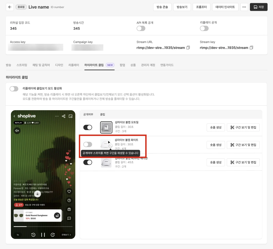Viewport: 273px width, 249px height.
Task: Pause the replay video
Action: 43,235
